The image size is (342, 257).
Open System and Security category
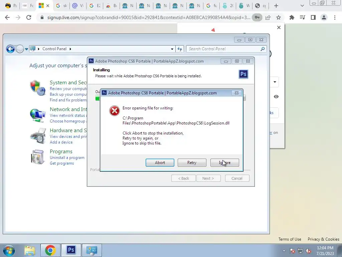pos(68,83)
